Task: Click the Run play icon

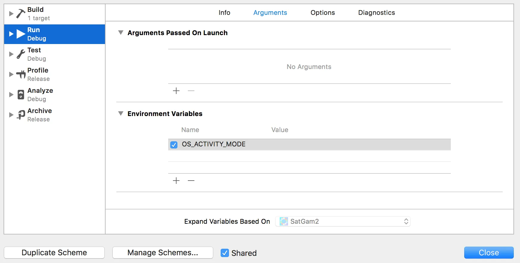Action: click(x=21, y=34)
